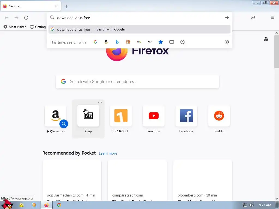The image size is (279, 209).
Task: Click the red bird Start button
Action: coord(7,204)
